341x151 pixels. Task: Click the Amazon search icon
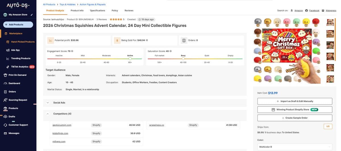(x=292, y=11)
